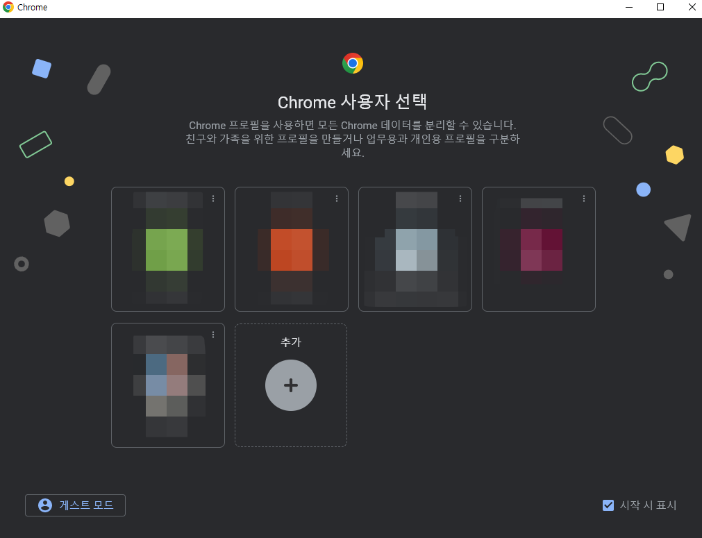Minimize the Chrome profile picker window
The width and height of the screenshot is (702, 538).
[628, 8]
